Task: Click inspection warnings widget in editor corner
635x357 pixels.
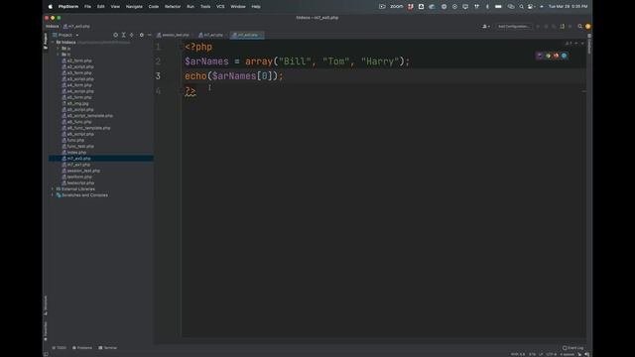Action: point(569,44)
